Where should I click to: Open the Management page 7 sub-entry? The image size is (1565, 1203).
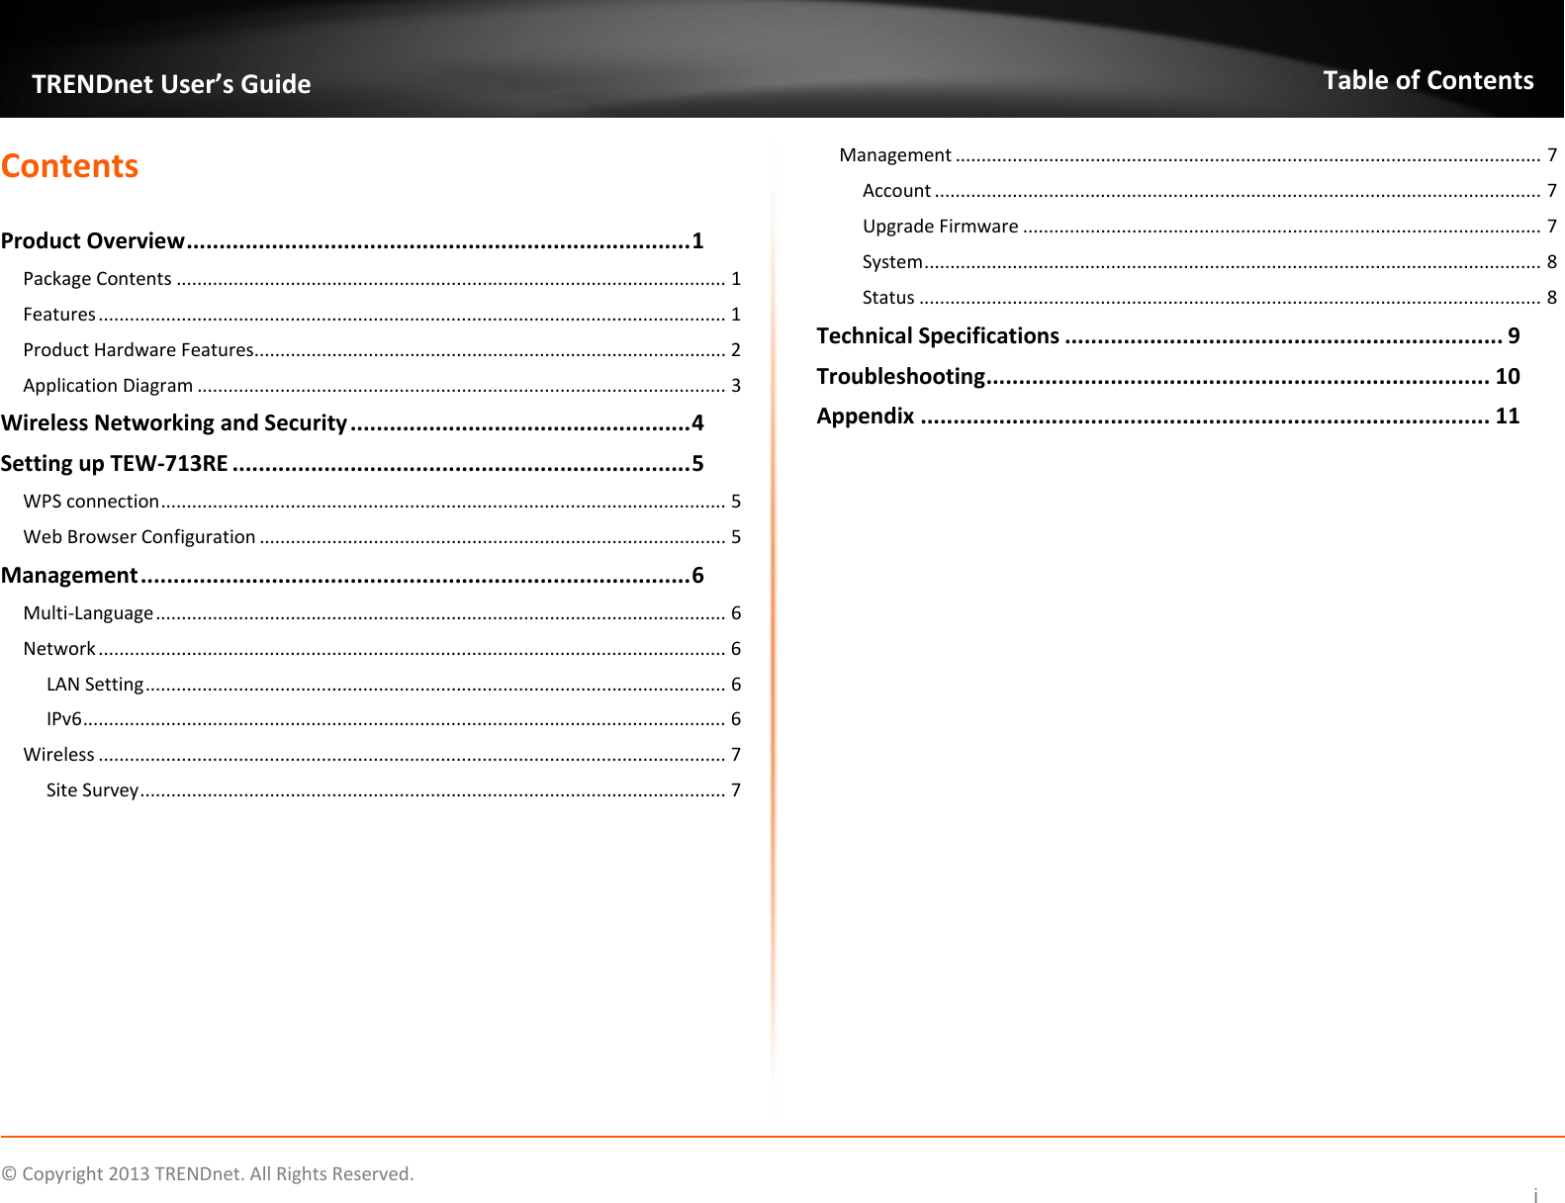(x=1198, y=154)
